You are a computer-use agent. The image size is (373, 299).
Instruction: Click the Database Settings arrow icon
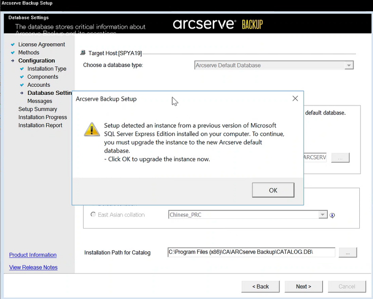pos(22,93)
